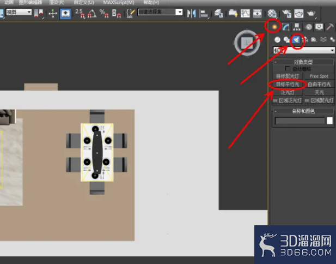
Task: Open the Motion panel tab
Action: tap(309, 27)
